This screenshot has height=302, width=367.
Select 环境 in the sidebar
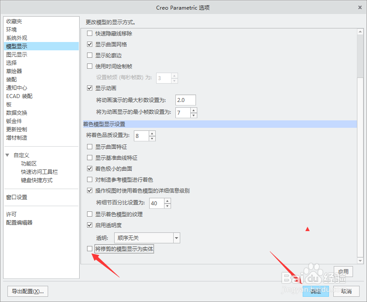pos(11,29)
